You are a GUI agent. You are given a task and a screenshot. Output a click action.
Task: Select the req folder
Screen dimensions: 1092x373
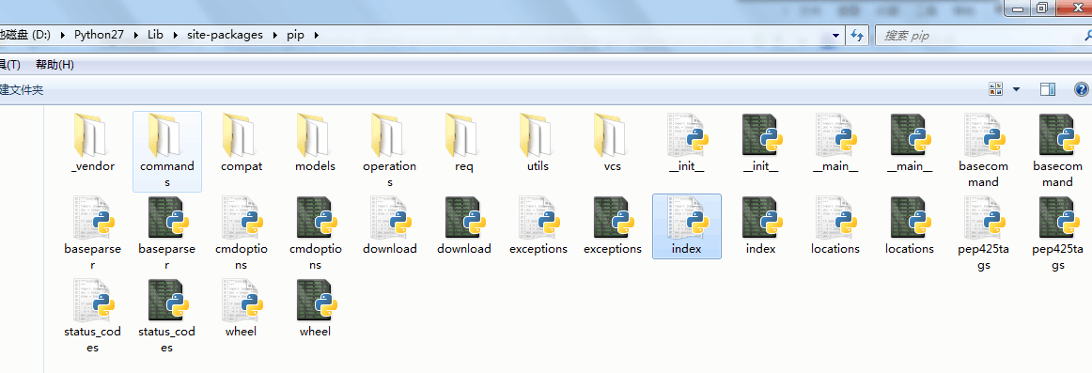[x=464, y=143]
